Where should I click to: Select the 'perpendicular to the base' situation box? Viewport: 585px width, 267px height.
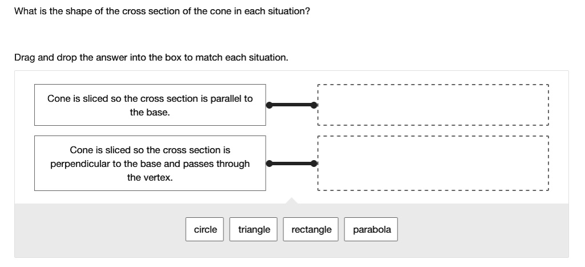150,163
